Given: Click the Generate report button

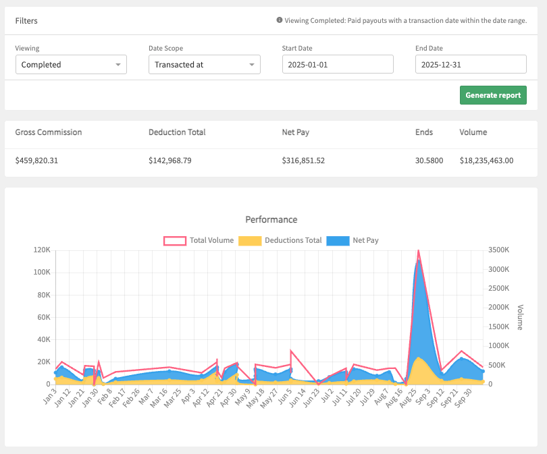Looking at the screenshot, I should tap(493, 95).
